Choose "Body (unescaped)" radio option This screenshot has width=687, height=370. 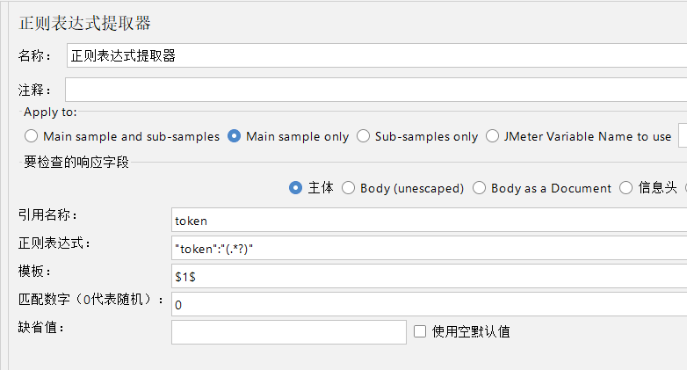[x=349, y=187]
